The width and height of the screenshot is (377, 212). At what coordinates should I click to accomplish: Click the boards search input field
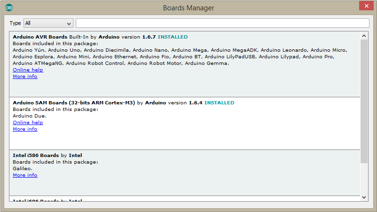click(223, 23)
